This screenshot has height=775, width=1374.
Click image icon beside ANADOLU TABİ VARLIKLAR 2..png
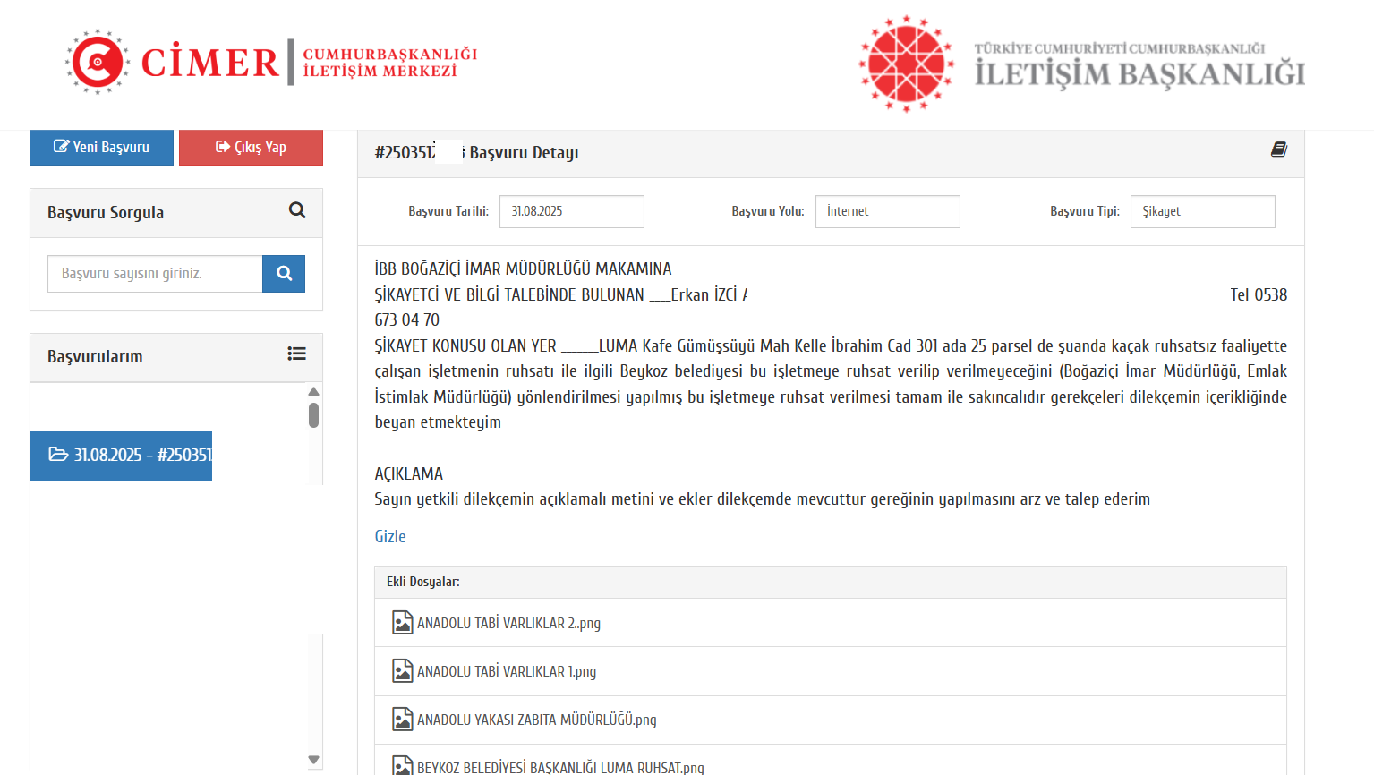[x=403, y=622]
